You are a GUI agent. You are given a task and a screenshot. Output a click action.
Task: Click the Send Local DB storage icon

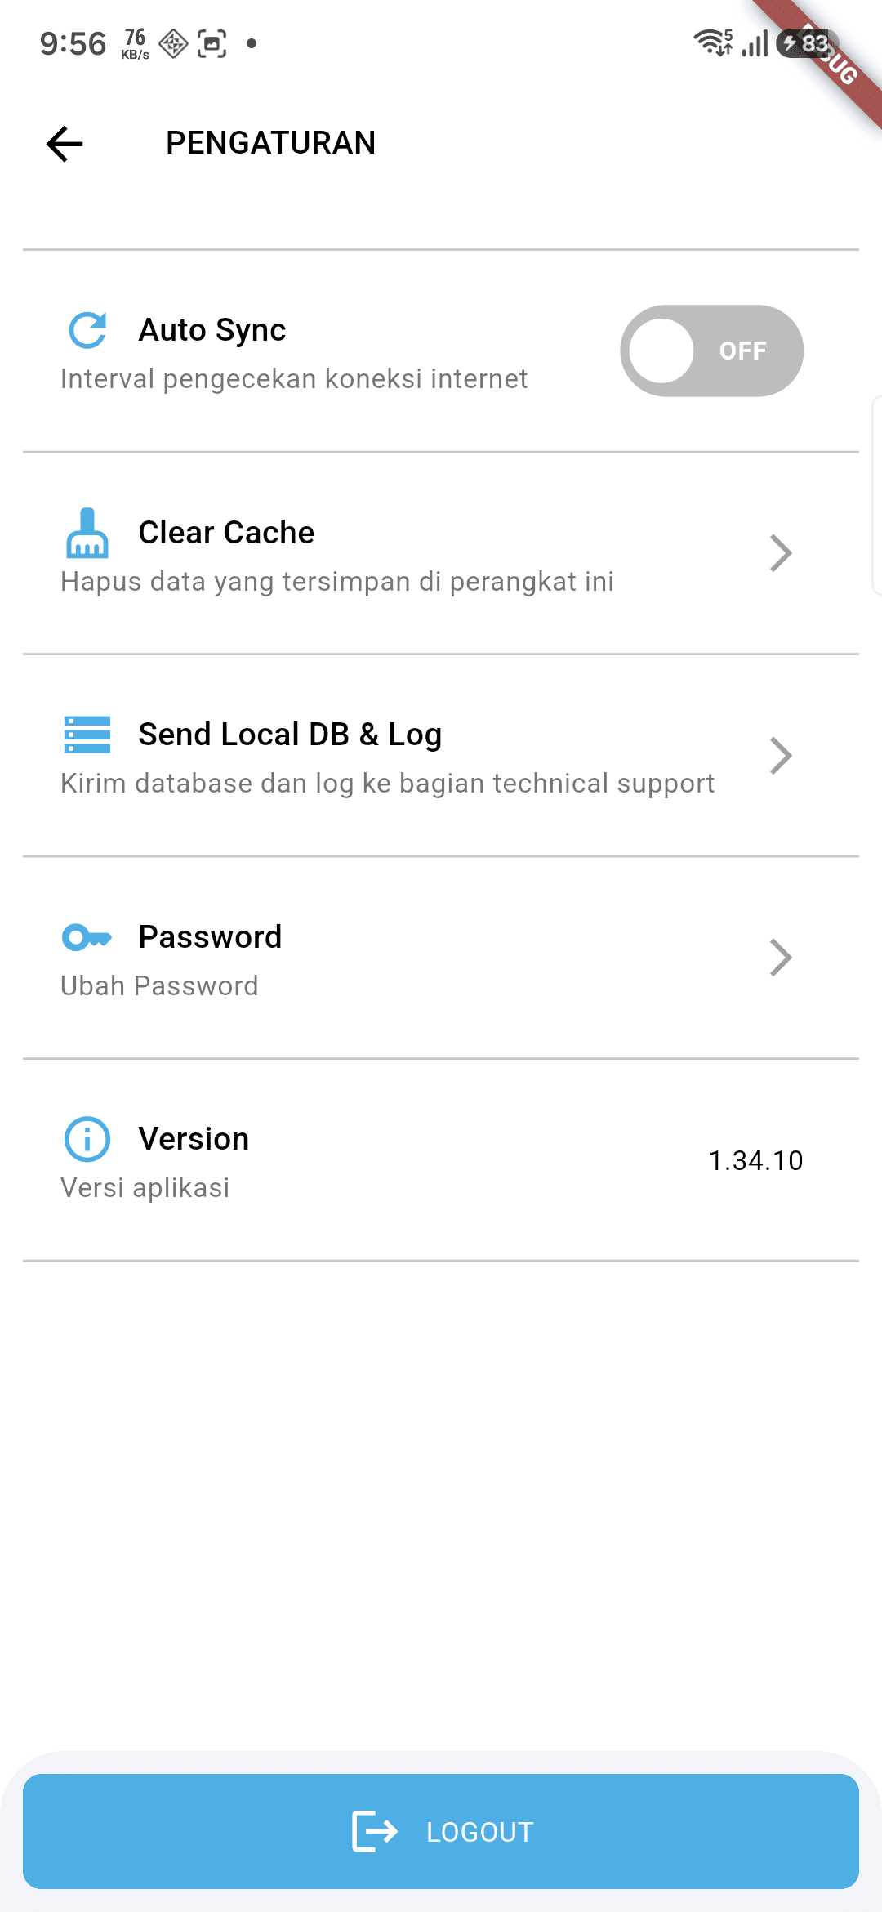coord(87,735)
